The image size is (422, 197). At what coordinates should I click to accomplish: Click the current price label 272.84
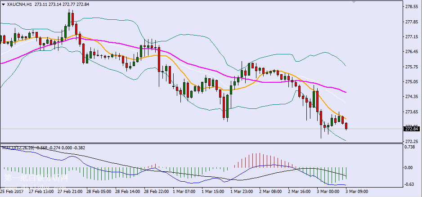tap(411, 129)
